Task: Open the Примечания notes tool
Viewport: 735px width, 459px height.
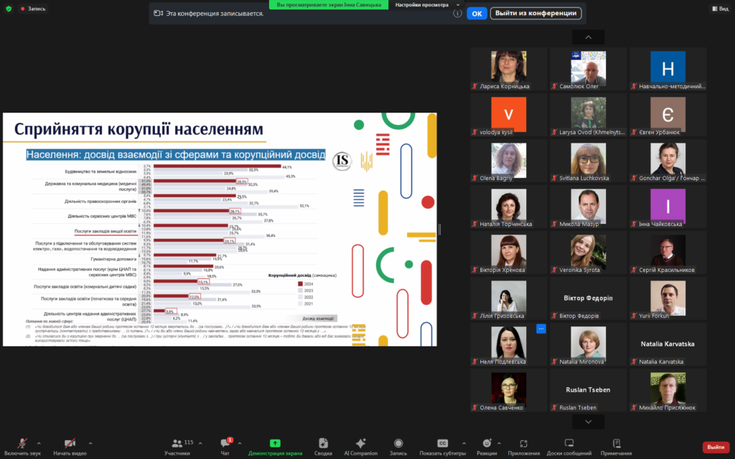Action: coord(616,444)
